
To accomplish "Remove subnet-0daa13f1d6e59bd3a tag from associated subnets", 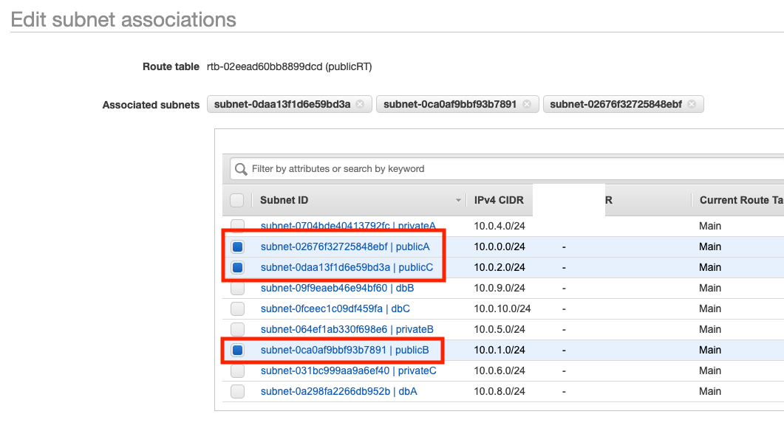I will click(x=360, y=105).
